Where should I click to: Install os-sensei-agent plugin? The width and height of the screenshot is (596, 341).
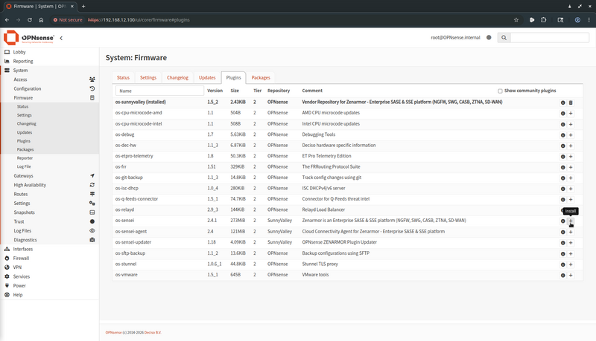coord(571,233)
